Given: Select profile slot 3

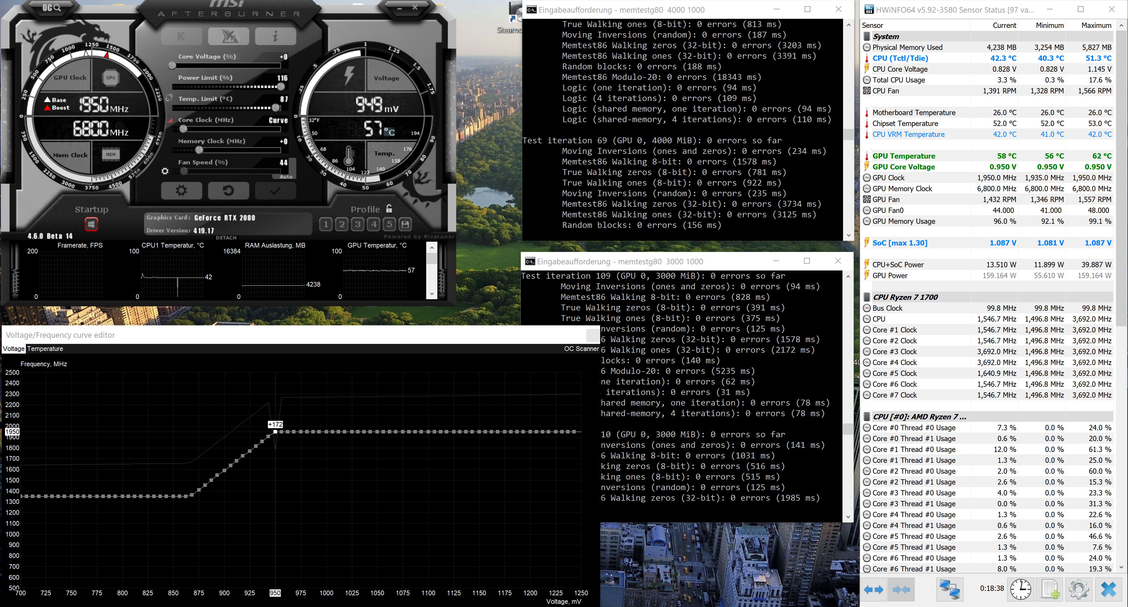Looking at the screenshot, I should coord(358,225).
